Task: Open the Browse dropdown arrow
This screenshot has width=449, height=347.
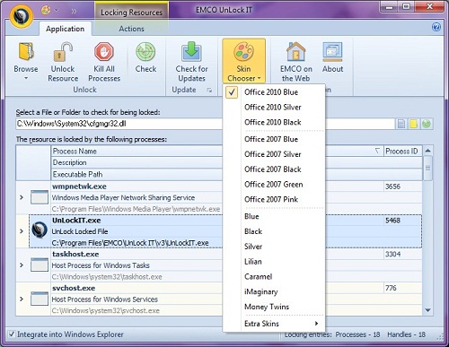Action: click(26, 78)
